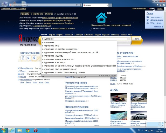
Task: Choose suggestion в мурманске открылся макдональдс
Action: 79,69
